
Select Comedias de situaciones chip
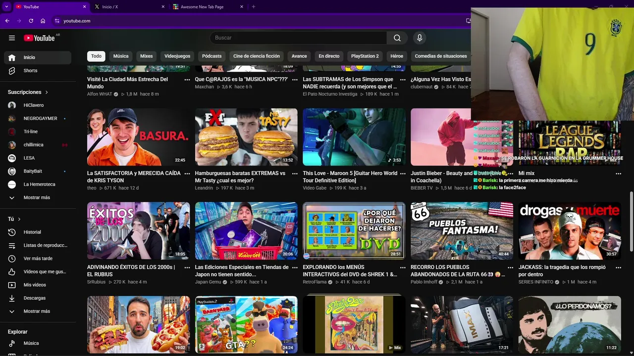click(x=441, y=56)
